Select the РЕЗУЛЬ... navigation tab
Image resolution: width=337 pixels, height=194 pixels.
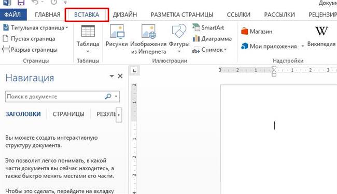pyautogui.click(x=106, y=114)
